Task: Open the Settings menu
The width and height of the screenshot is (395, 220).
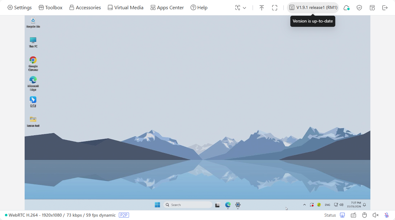Action: click(19, 7)
